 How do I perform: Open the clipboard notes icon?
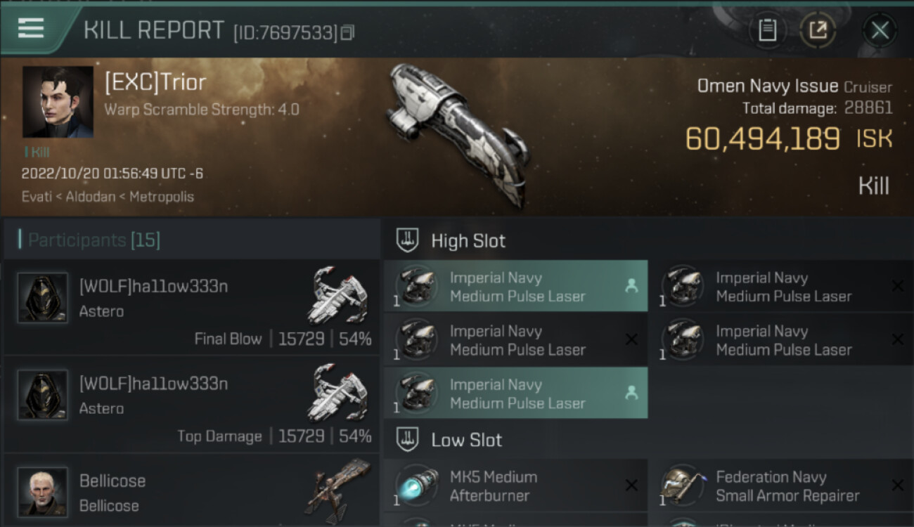(767, 30)
